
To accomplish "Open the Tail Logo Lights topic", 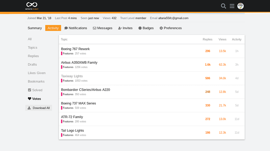I will [x=72, y=130].
